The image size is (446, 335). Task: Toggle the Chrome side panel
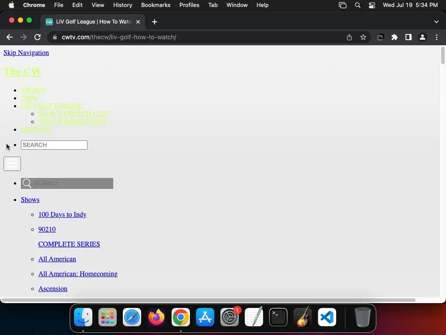(x=409, y=37)
